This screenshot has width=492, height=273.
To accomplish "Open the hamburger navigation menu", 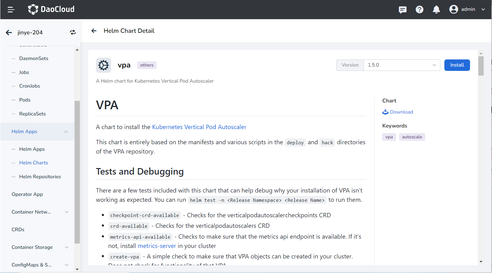I will (11, 10).
